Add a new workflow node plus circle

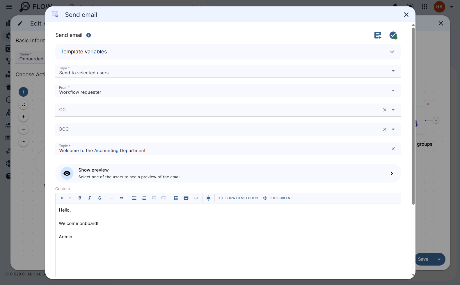point(436,120)
